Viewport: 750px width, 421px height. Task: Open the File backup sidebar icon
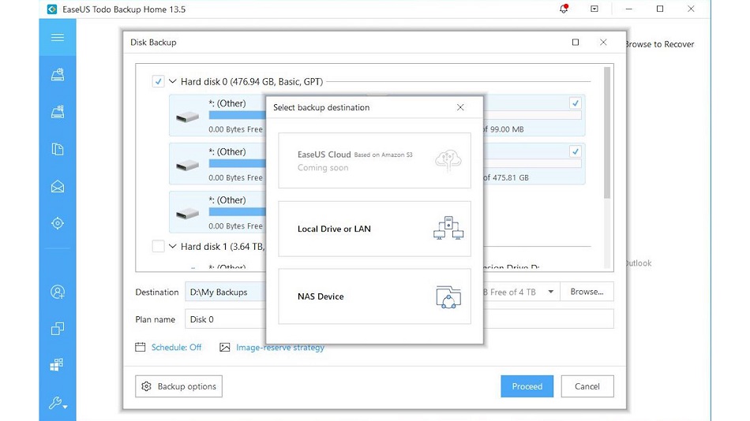pos(58,149)
